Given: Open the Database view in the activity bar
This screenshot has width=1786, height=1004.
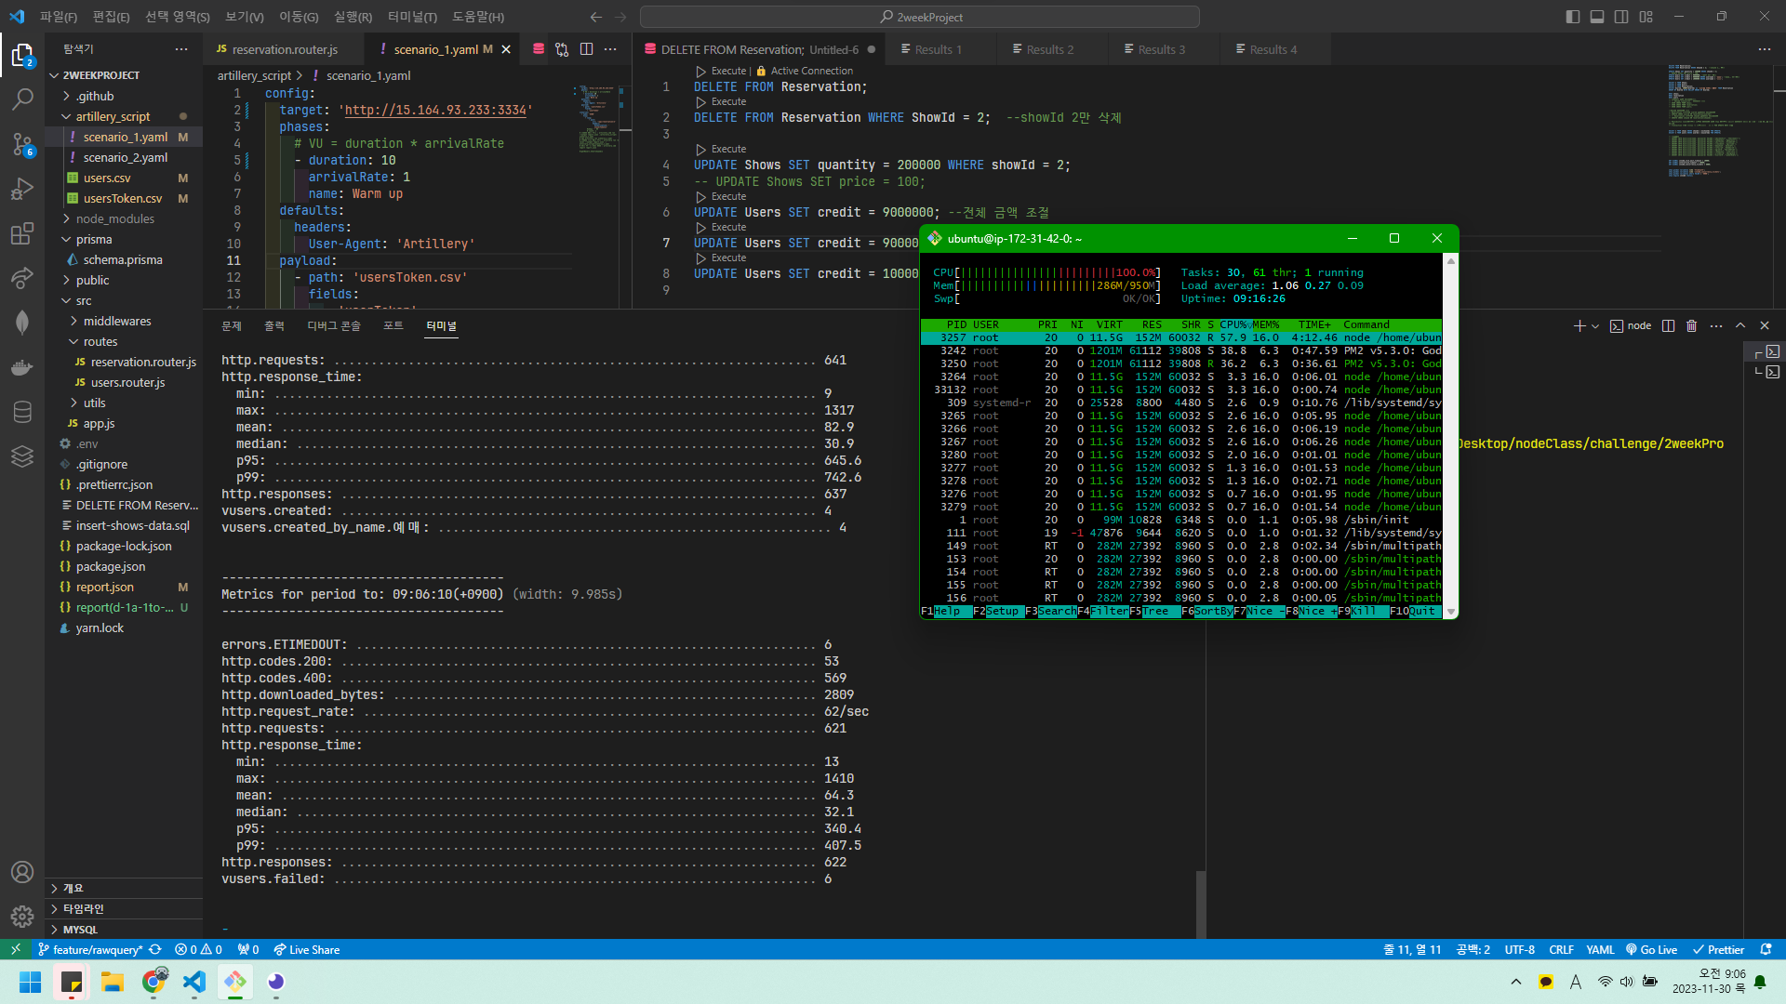Looking at the screenshot, I should click(22, 412).
